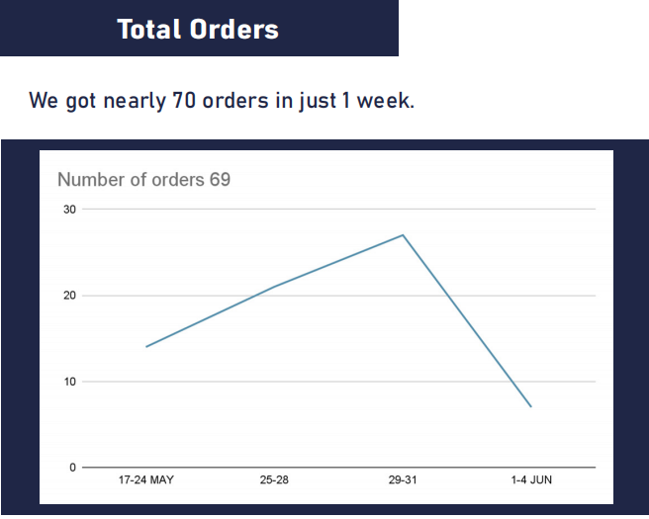Select the "29-31" x-axis label
Viewport: 649px width, 519px height.
pos(403,481)
